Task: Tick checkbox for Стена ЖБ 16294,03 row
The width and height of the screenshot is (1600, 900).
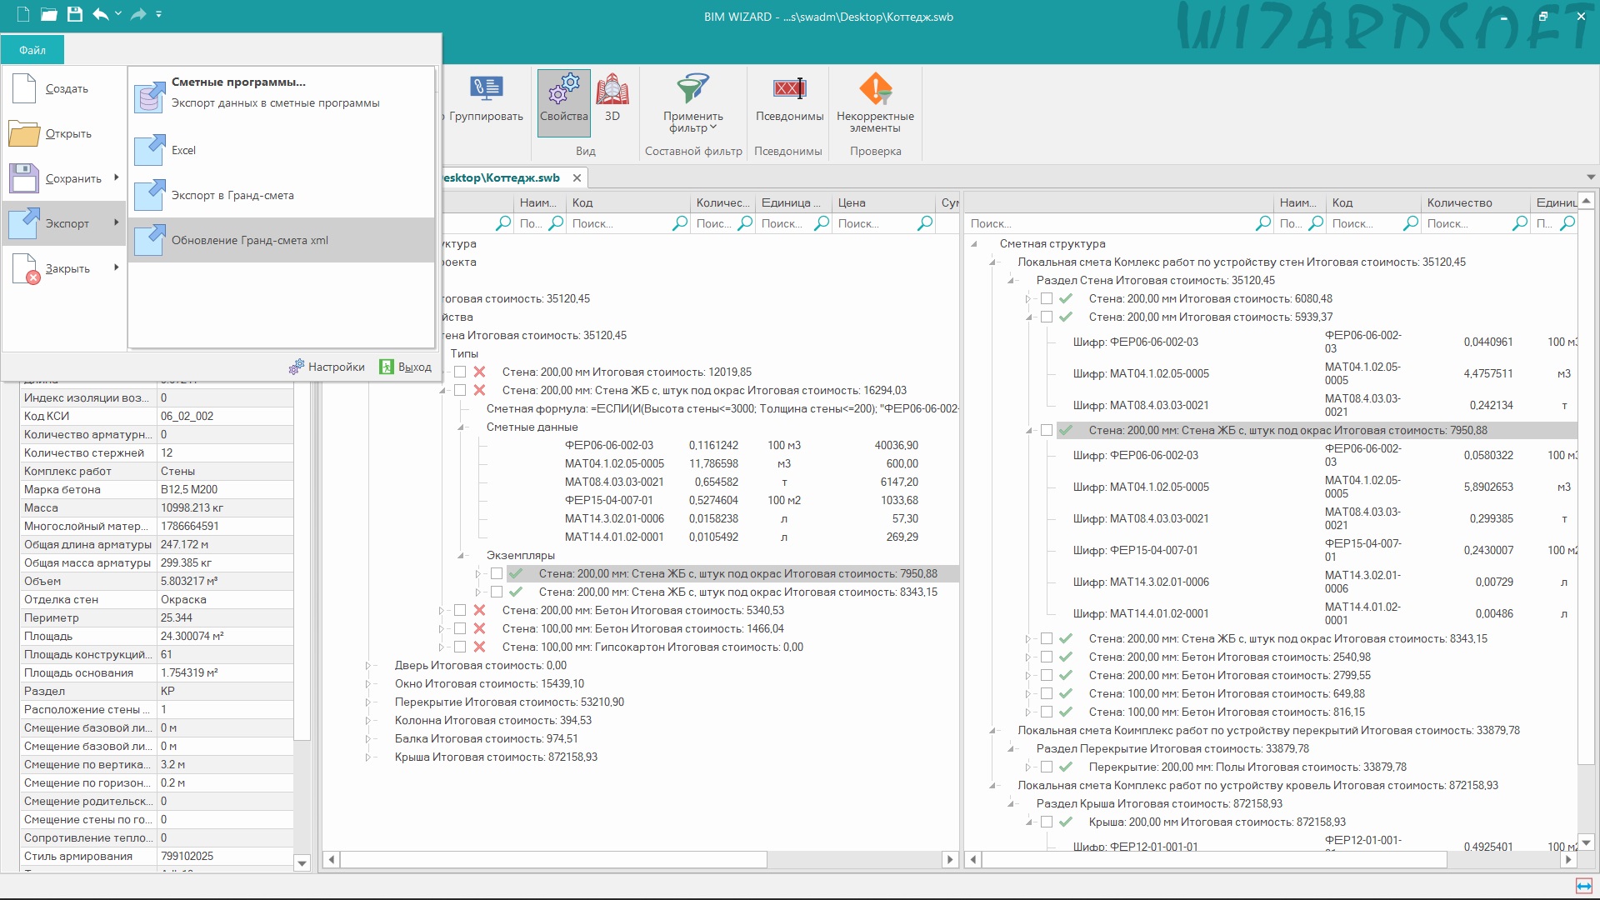Action: click(460, 390)
